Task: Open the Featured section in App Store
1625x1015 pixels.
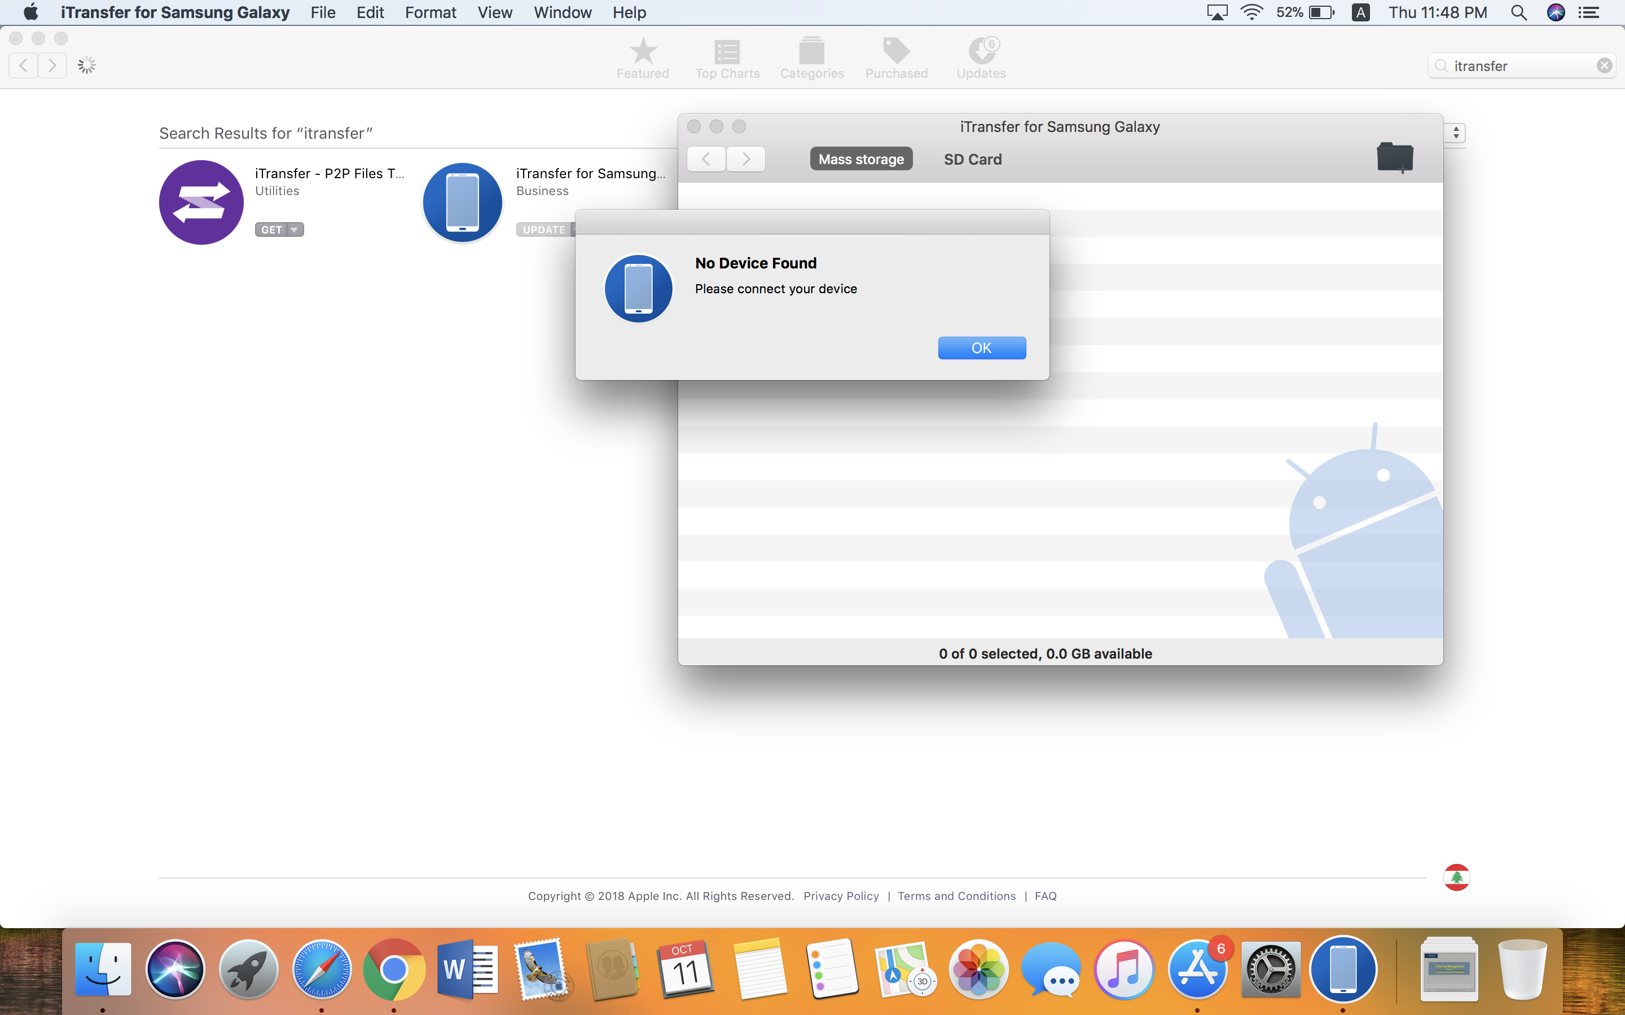Action: pyautogui.click(x=643, y=59)
